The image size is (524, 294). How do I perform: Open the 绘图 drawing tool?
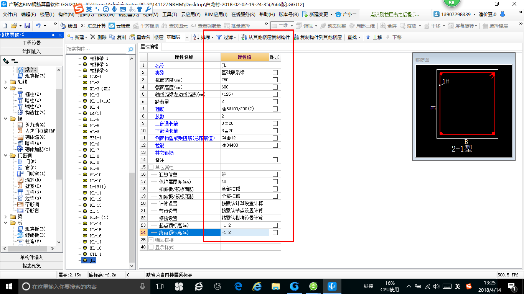point(69,26)
